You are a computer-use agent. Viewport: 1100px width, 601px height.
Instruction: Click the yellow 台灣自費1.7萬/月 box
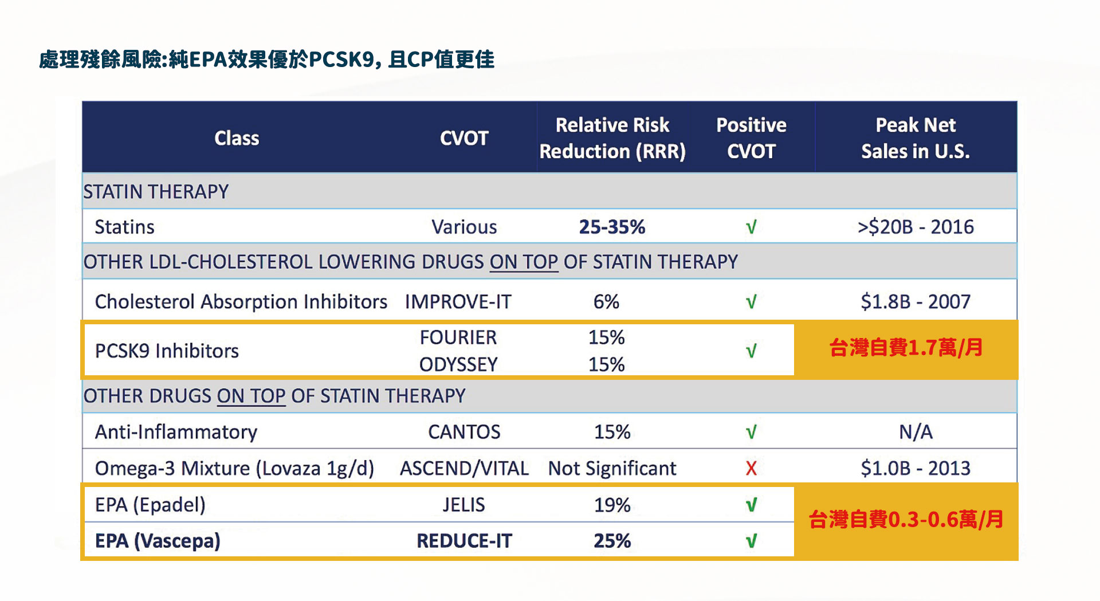(906, 348)
